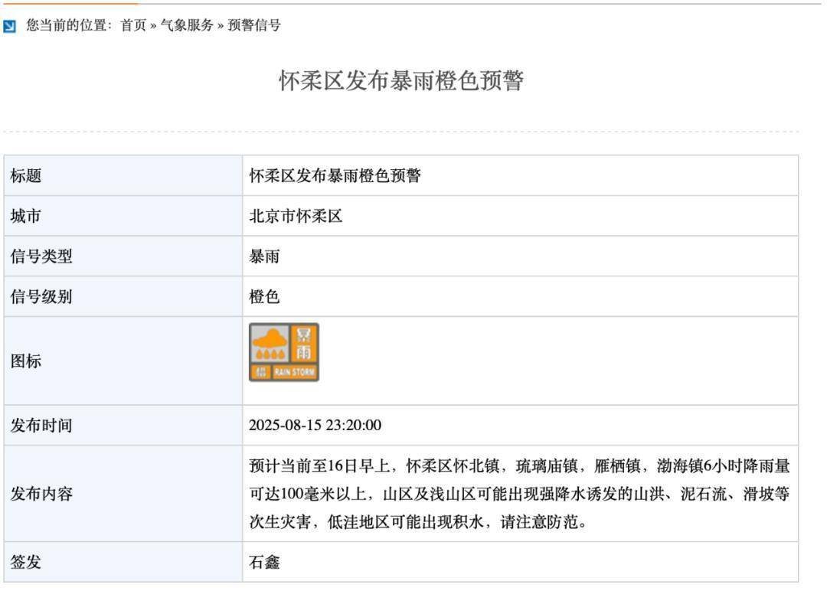Screen dimensions: 827x591
Task: Select the 发布内容 row label
Action: tap(41, 494)
